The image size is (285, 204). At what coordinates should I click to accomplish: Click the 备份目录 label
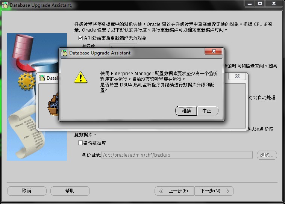[x=91, y=155]
